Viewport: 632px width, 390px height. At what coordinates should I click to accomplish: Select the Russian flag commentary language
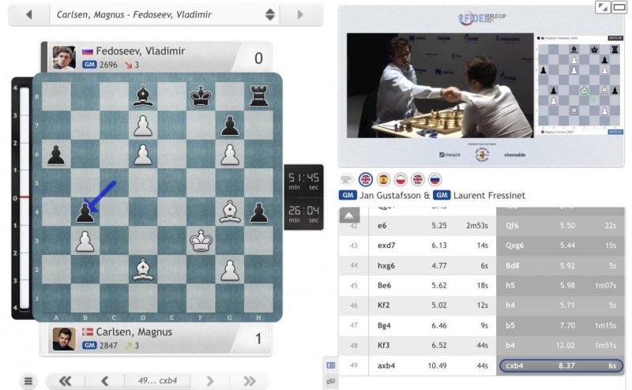[x=435, y=179]
